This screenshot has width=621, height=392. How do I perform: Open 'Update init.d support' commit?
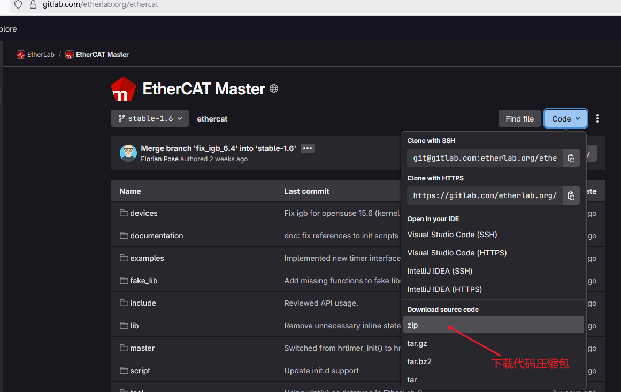coord(321,371)
